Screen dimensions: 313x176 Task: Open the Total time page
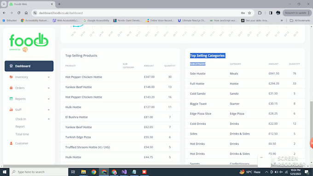(x=22, y=134)
